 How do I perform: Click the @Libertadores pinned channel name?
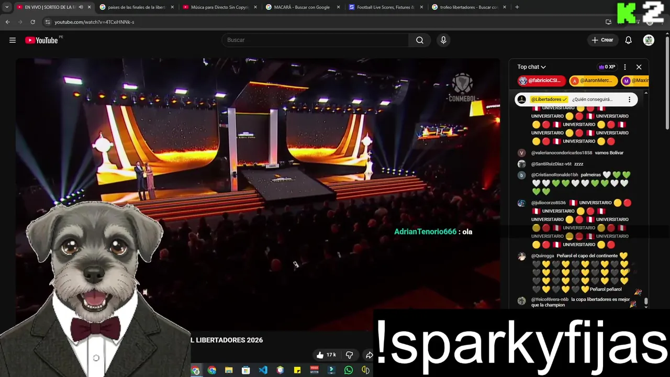click(x=549, y=99)
